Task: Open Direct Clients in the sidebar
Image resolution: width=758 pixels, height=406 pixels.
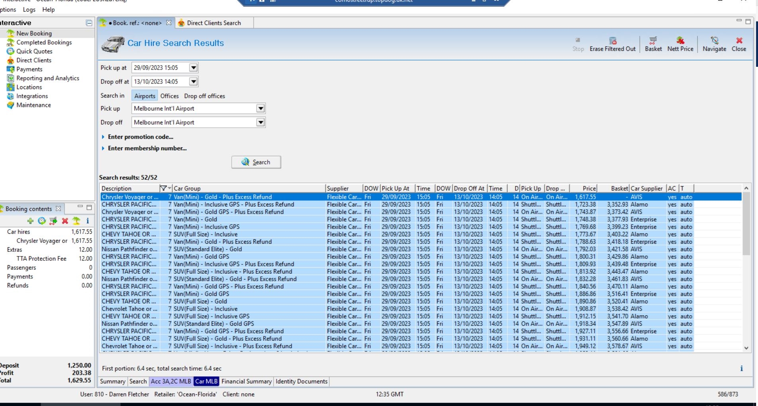Action: (34, 60)
